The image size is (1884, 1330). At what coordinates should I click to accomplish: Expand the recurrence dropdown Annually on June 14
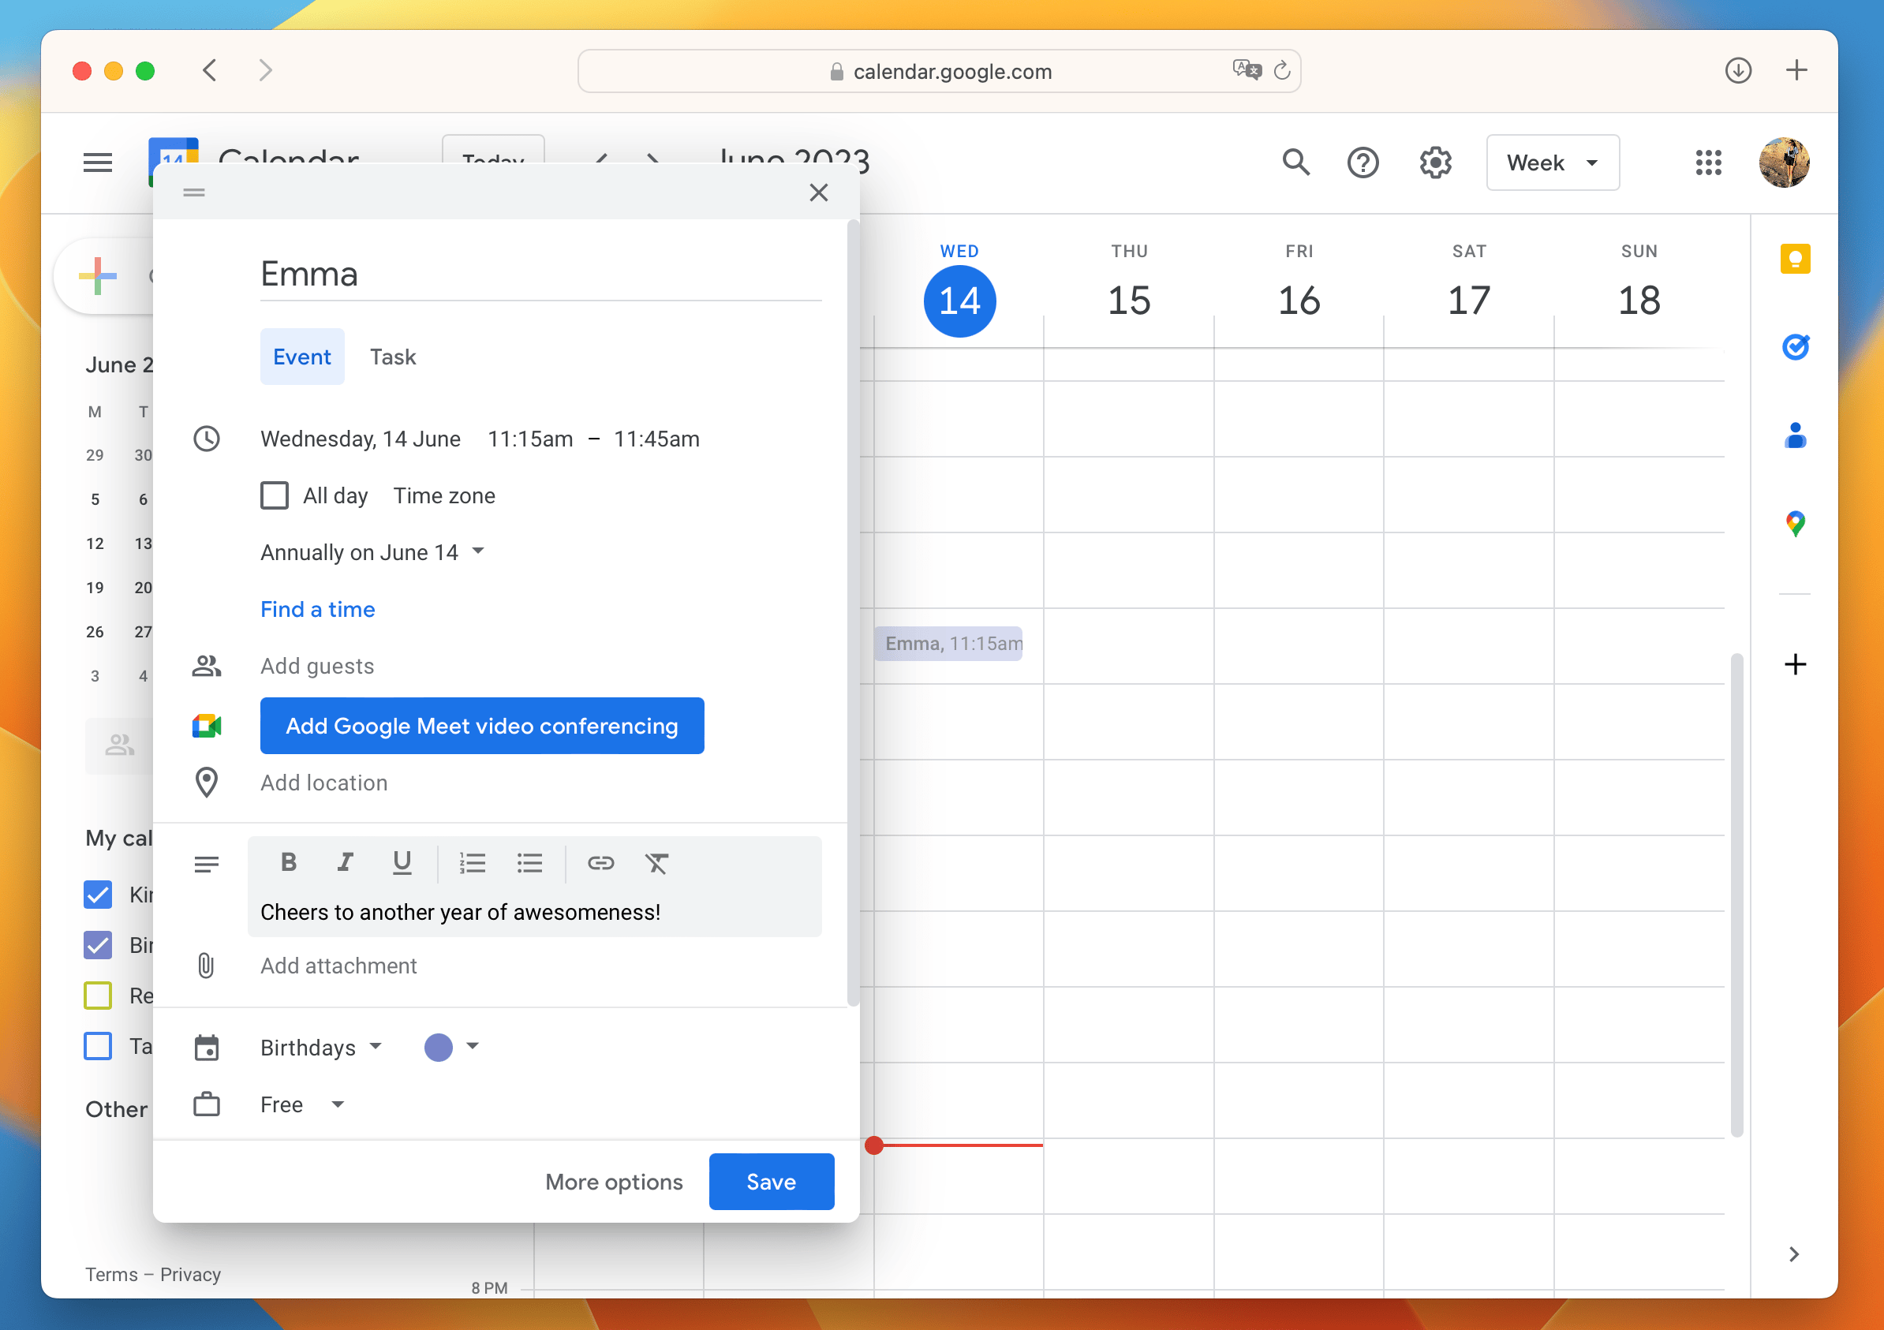point(370,551)
